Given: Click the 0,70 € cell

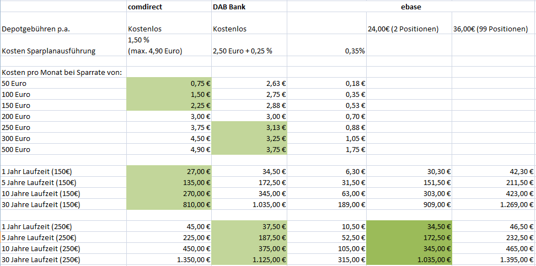Looking at the screenshot, I should (x=326, y=116).
